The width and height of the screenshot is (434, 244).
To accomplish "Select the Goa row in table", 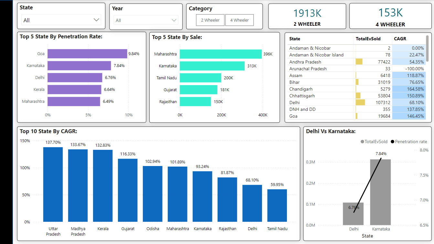I will coord(357,116).
